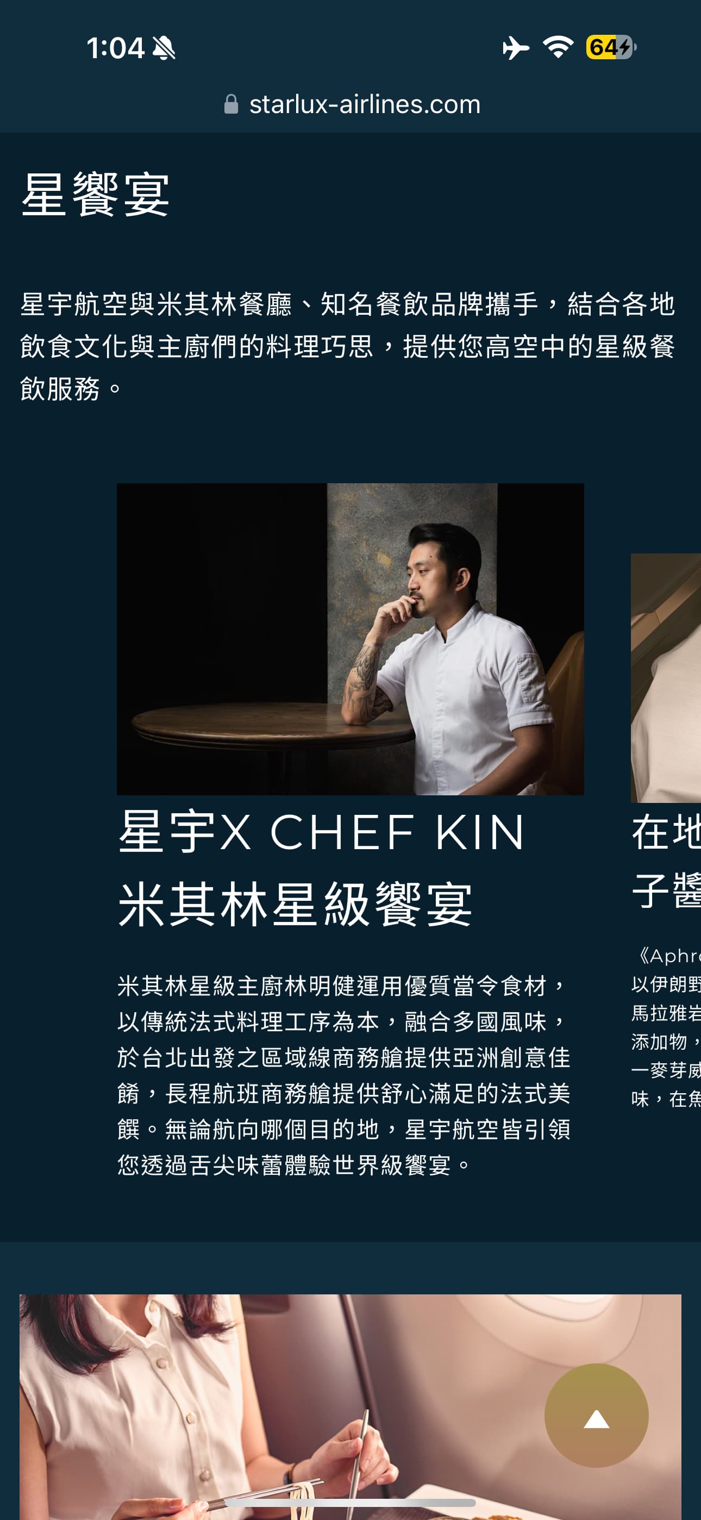Tap the intro paragraph about 星宇航空與米其林餐廳
Screen dimensions: 701x1520
tap(348, 346)
